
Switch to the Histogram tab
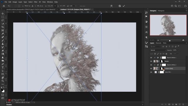(x=161, y=11)
